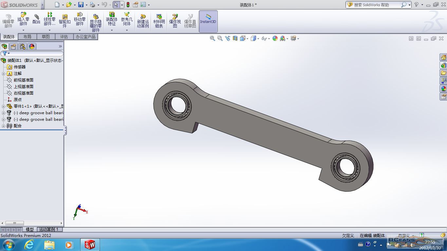The width and height of the screenshot is (447, 251).
Task: Switch to the 装配体 ribbon tab
Action: click(x=9, y=37)
